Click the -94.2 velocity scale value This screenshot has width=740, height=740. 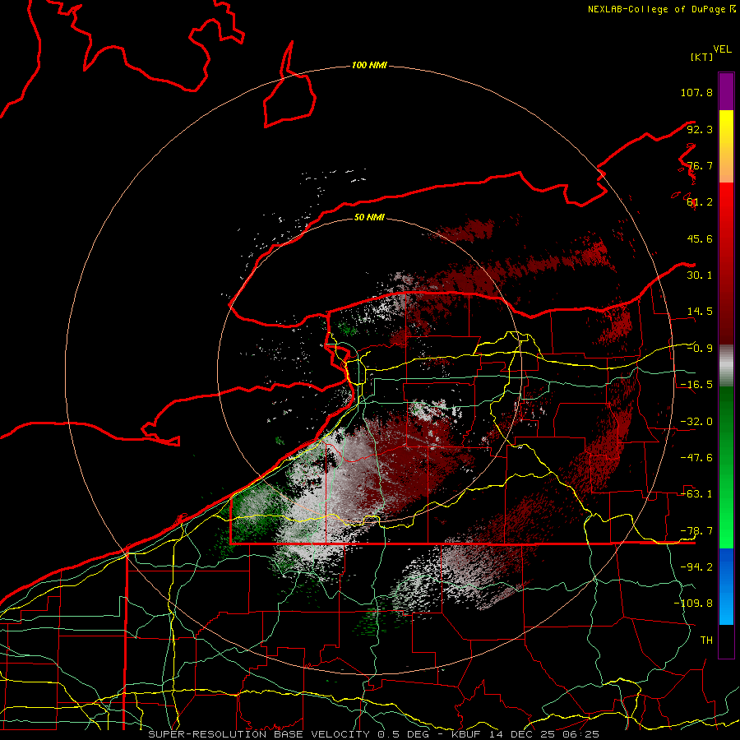696,567
